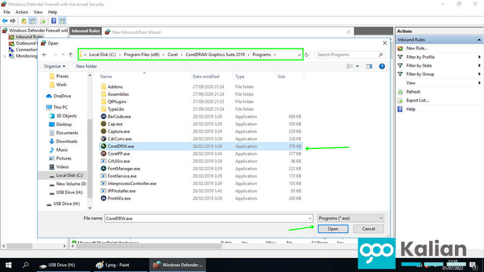The width and height of the screenshot is (484, 272).
Task: Collapse the Inbound Rules actions section
Action: tap(479, 40)
